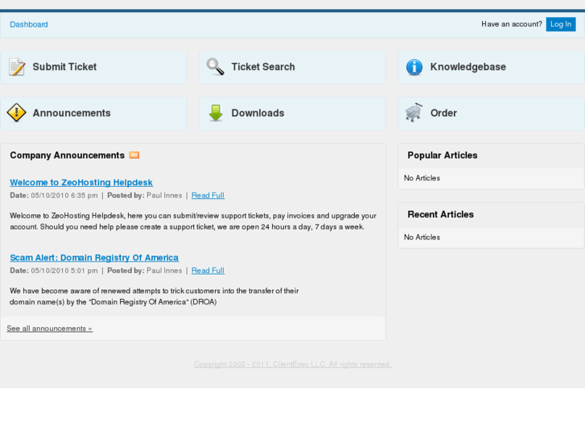Click the Recent Articles heading
The image size is (585, 439).
tap(441, 214)
